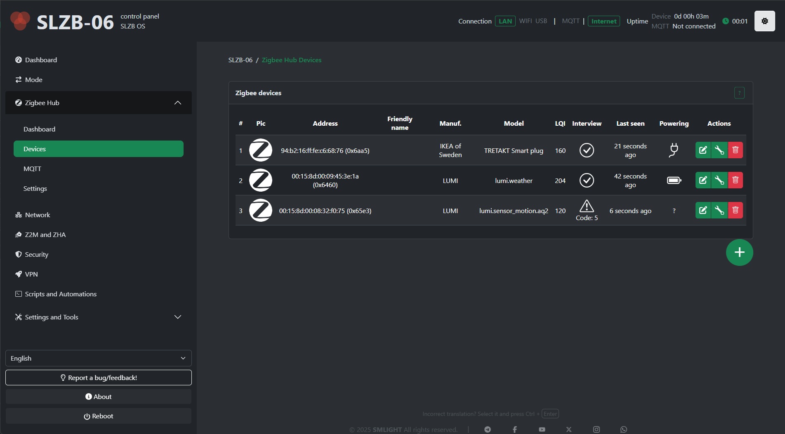Click the Telegram icon in footer

pos(488,429)
